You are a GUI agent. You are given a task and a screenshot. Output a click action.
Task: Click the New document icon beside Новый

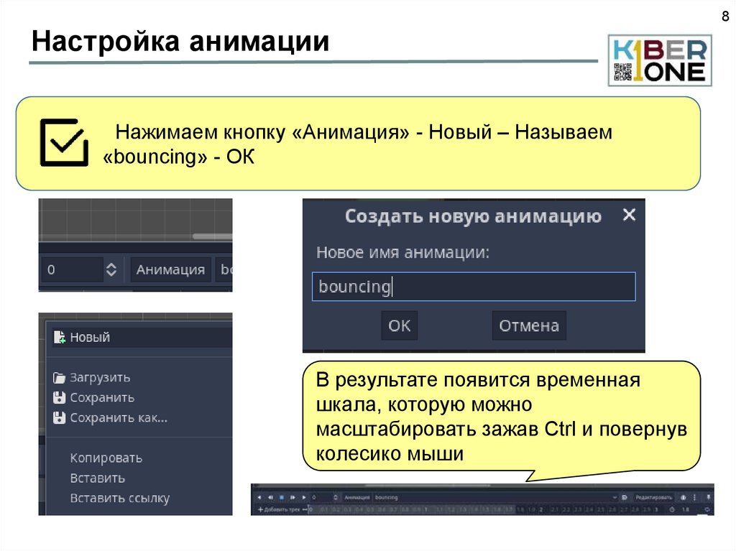60,337
